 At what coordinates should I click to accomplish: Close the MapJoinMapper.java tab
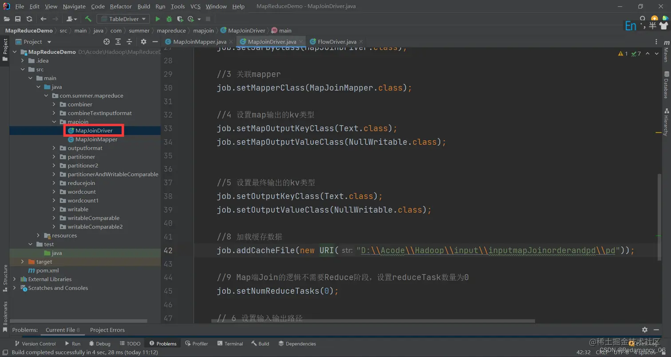click(x=231, y=42)
